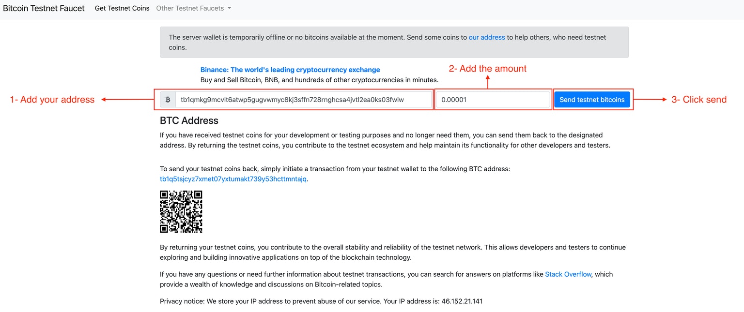Follow the 'our address' link in alert
The width and height of the screenshot is (744, 312).
point(487,37)
